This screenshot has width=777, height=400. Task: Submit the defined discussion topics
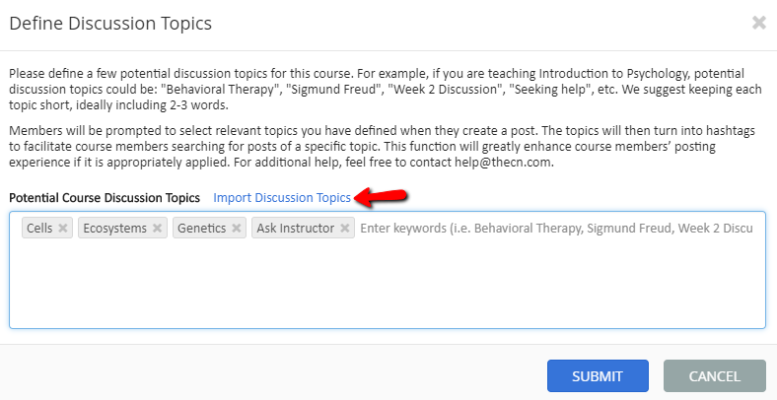[x=598, y=375]
